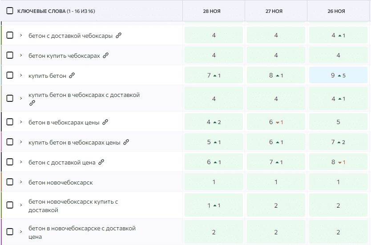This screenshot has width=371, height=245.
Task: Expand the "бетон с доставкой цена" keyword
Action: (21, 162)
